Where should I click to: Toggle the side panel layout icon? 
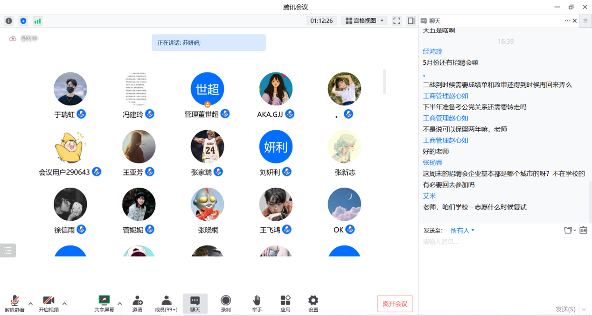click(x=411, y=21)
